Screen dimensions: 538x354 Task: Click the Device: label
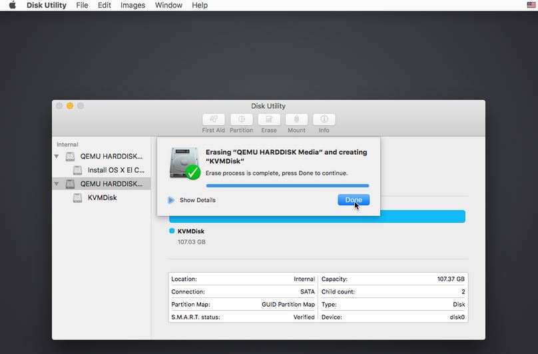pyautogui.click(x=332, y=317)
